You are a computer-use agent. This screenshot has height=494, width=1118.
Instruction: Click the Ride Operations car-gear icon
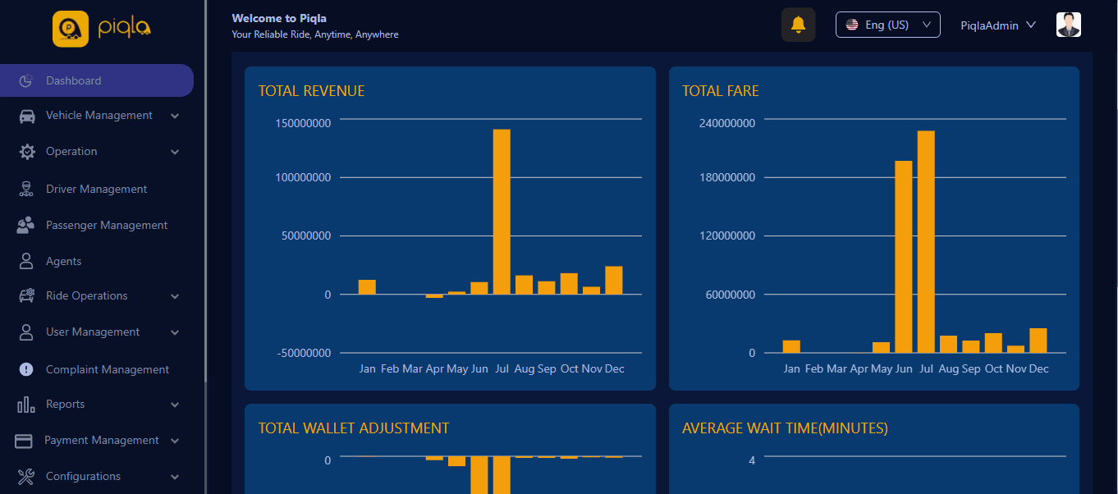click(x=26, y=295)
